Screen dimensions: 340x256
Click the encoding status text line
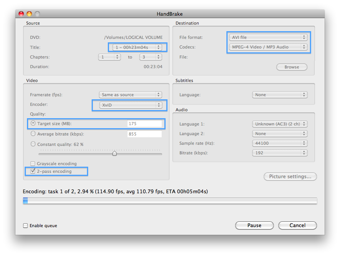(116, 191)
